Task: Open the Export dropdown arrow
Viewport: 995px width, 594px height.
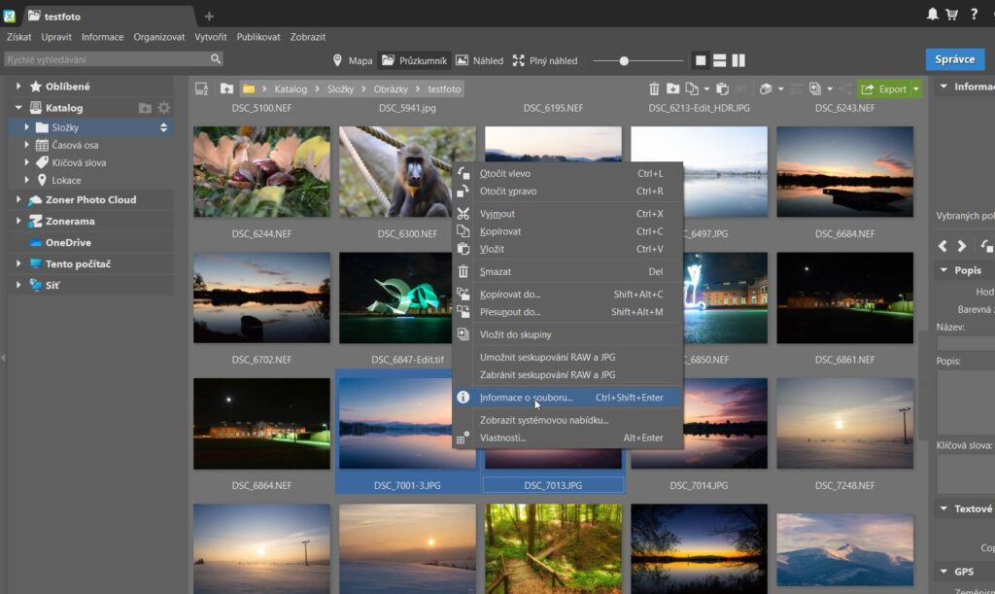Action: pos(915,88)
